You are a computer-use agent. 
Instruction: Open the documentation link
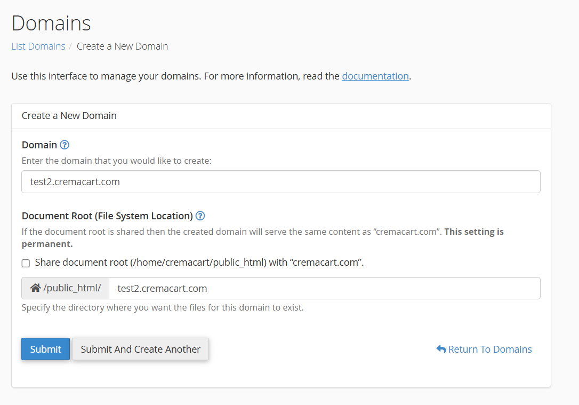[x=375, y=76]
